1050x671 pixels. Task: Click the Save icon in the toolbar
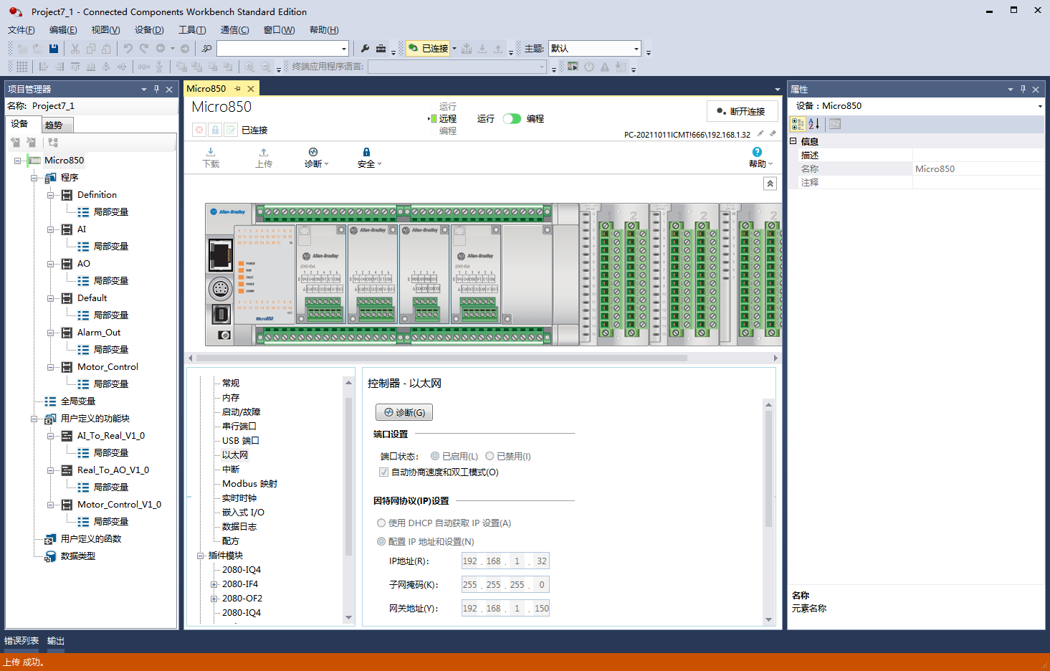point(54,49)
